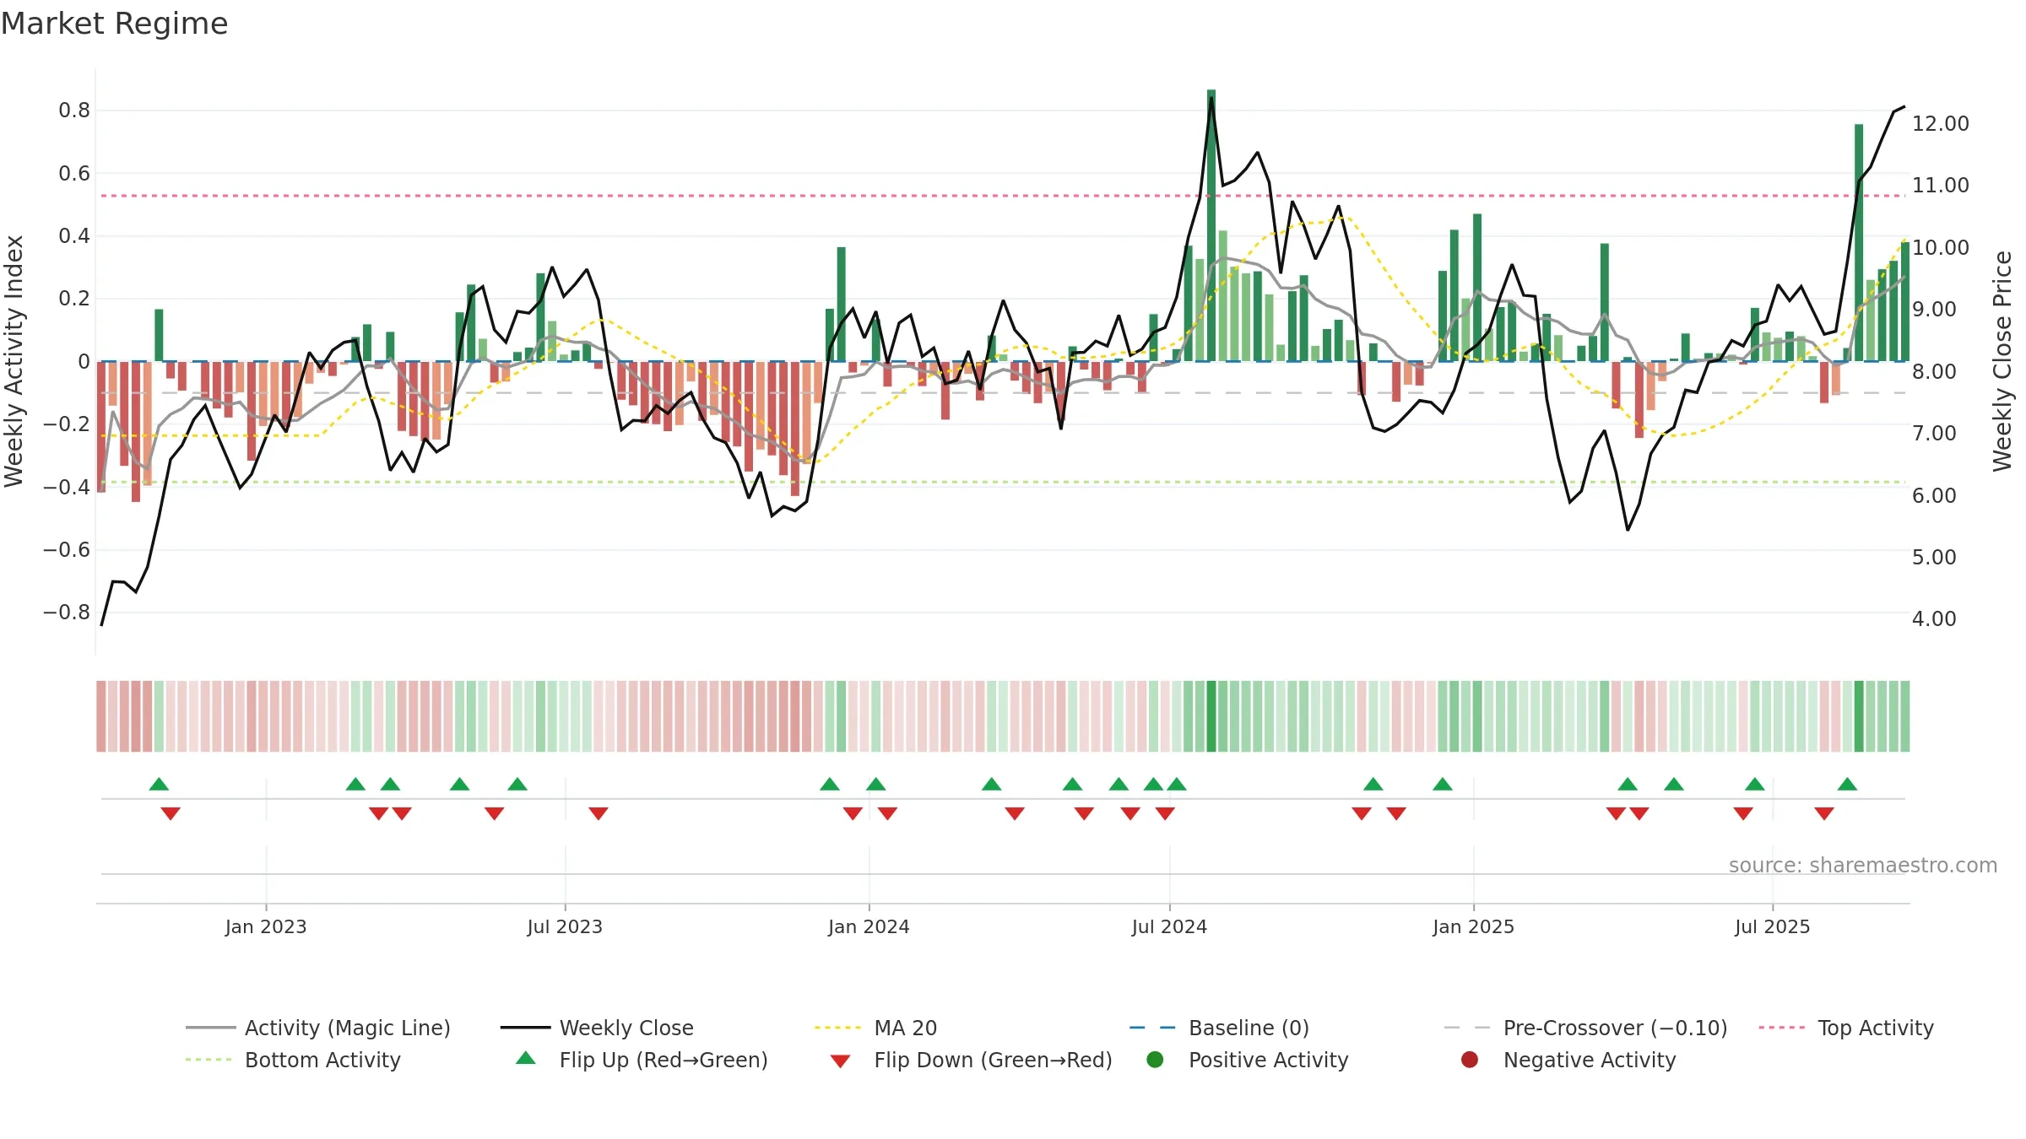Toggle MA 20 legend entry
This screenshot has width=2026, height=1139.
pyautogui.click(x=875, y=1028)
